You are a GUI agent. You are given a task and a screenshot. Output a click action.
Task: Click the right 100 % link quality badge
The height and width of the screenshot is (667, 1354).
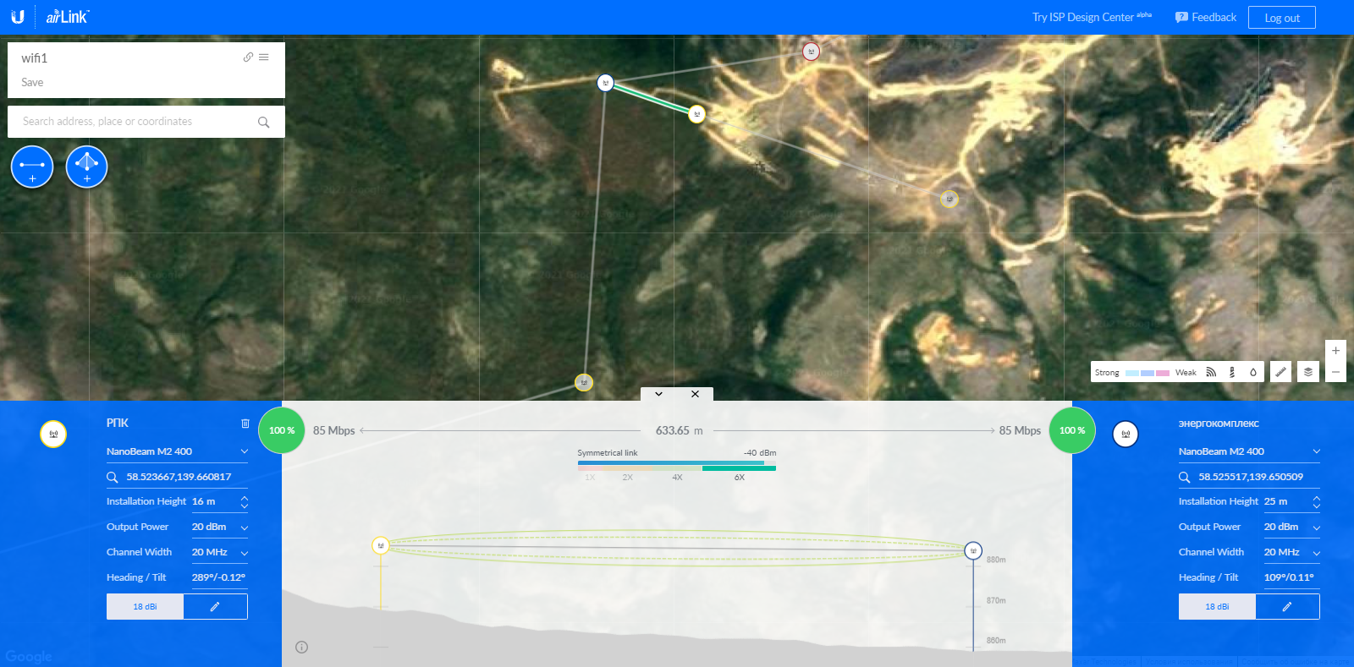click(1072, 430)
